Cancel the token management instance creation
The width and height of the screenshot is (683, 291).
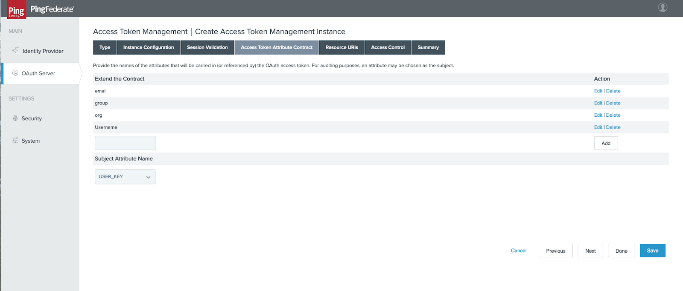(518, 251)
